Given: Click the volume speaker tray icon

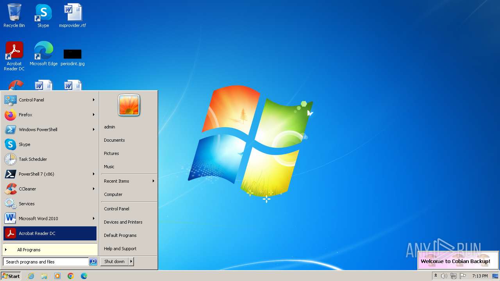Looking at the screenshot, I should pos(444,276).
